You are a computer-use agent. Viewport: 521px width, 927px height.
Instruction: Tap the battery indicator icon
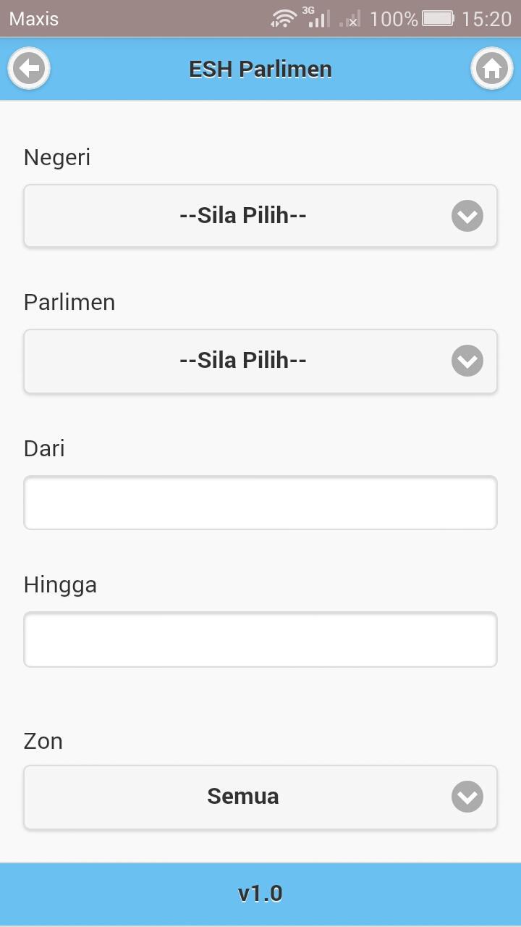[438, 19]
